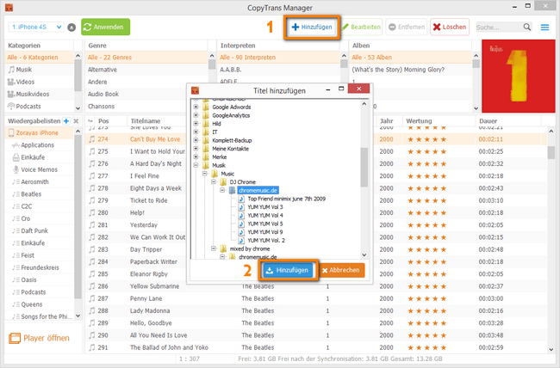Image resolution: width=560 pixels, height=368 pixels.
Task: Select the Musikvideos category
Action: click(x=40, y=94)
